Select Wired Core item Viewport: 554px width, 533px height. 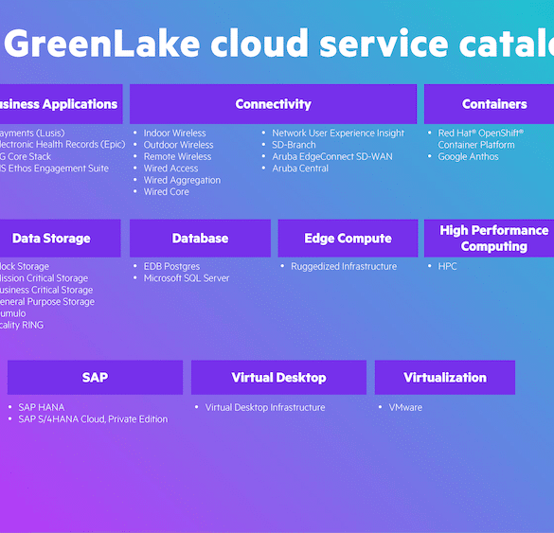(166, 192)
